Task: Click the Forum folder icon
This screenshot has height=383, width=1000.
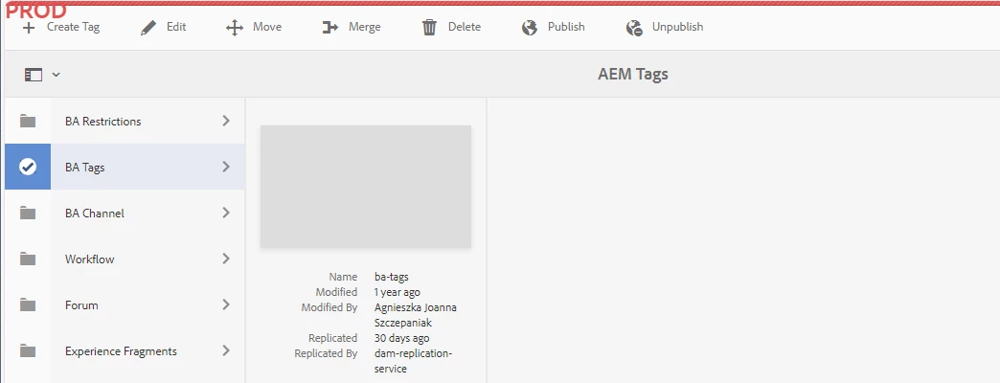Action: (28, 305)
